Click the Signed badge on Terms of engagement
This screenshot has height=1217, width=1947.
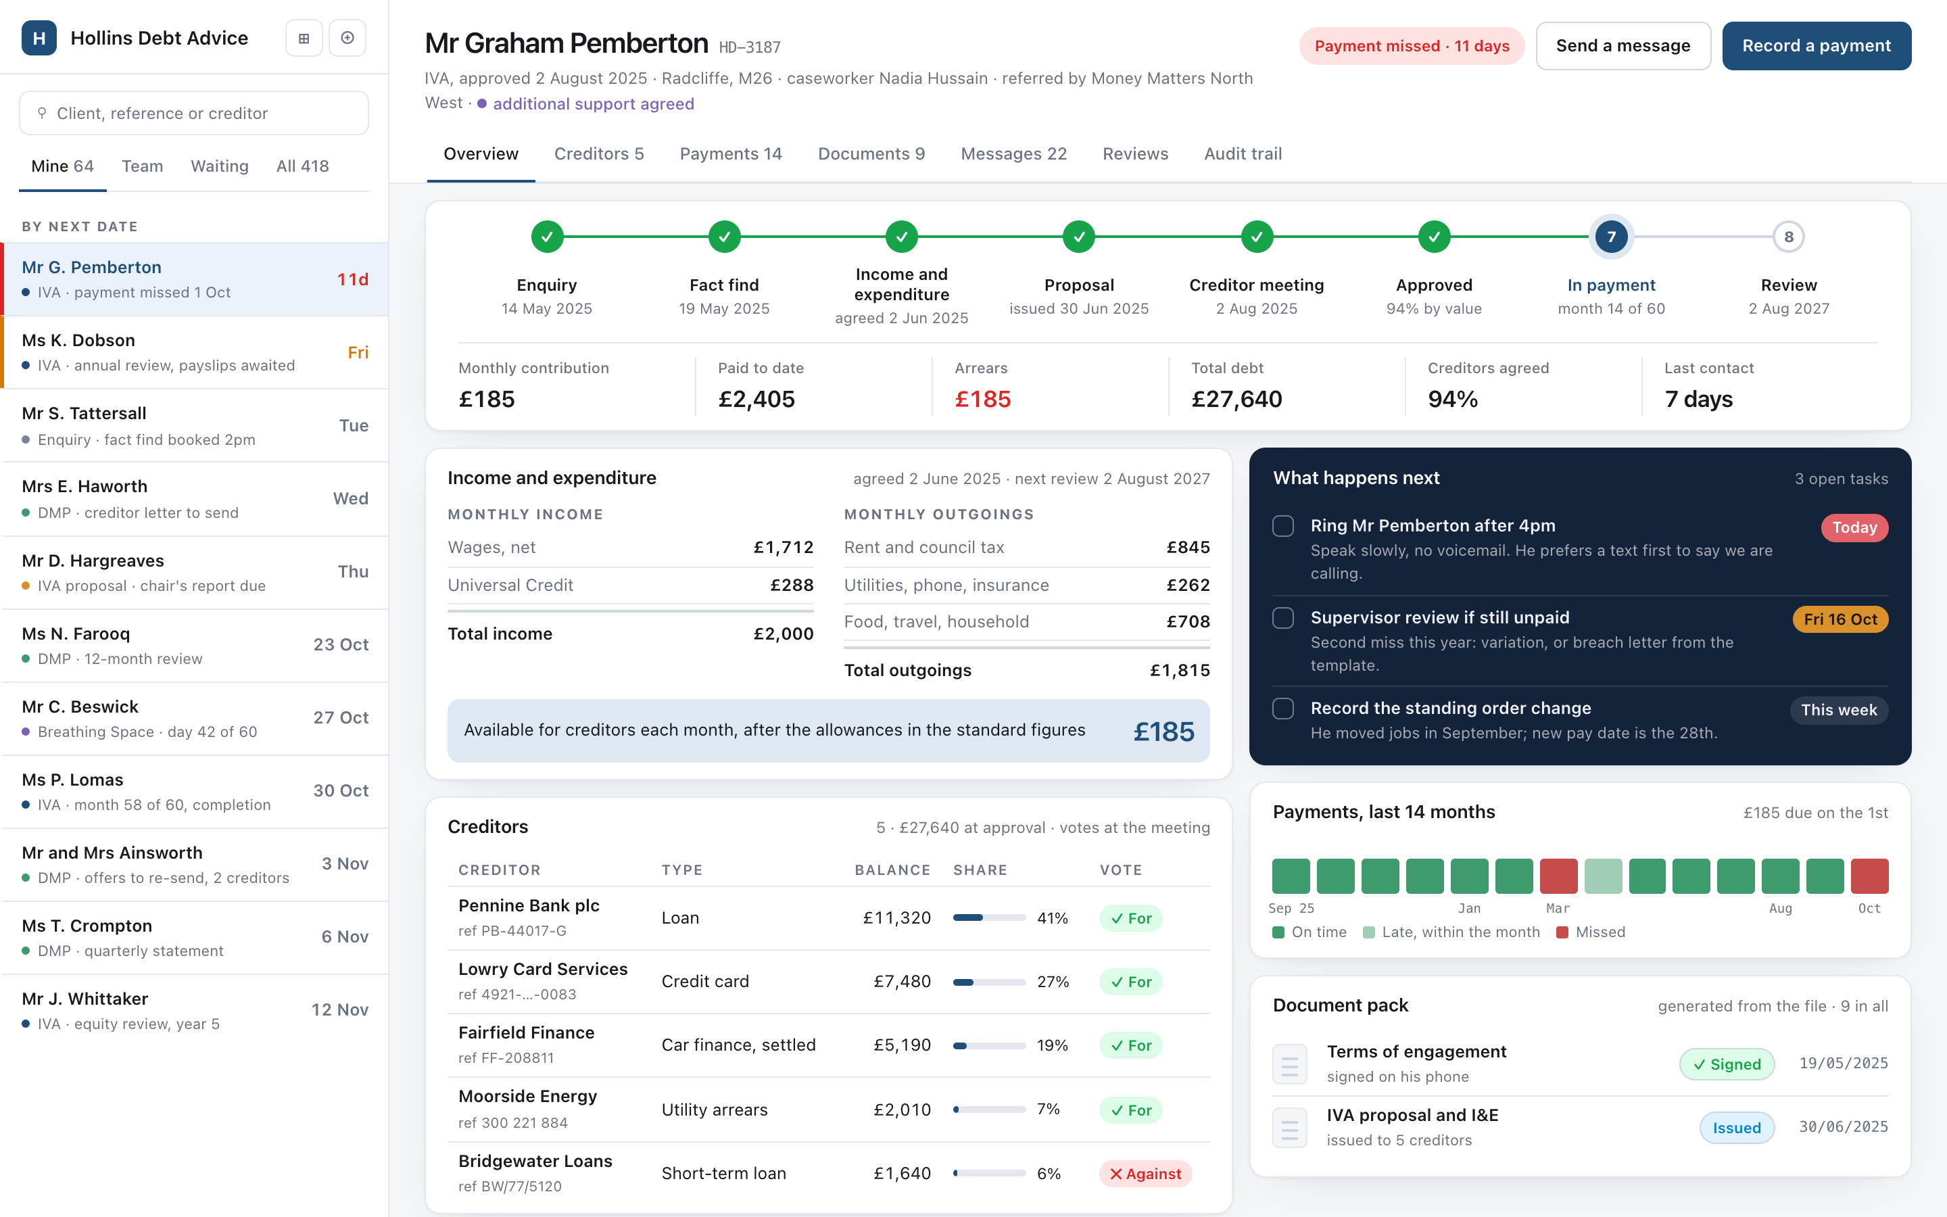pyautogui.click(x=1727, y=1064)
